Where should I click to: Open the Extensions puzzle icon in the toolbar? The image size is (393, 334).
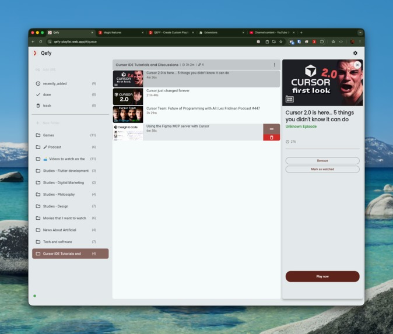point(322,41)
